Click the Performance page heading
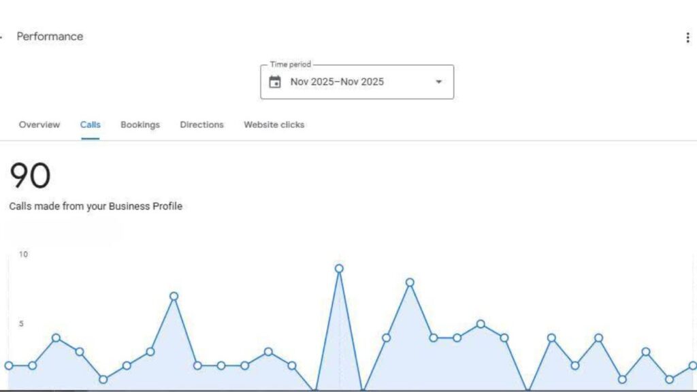 [x=50, y=37]
